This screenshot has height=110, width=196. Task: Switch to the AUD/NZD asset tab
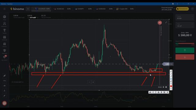tap(41, 9)
